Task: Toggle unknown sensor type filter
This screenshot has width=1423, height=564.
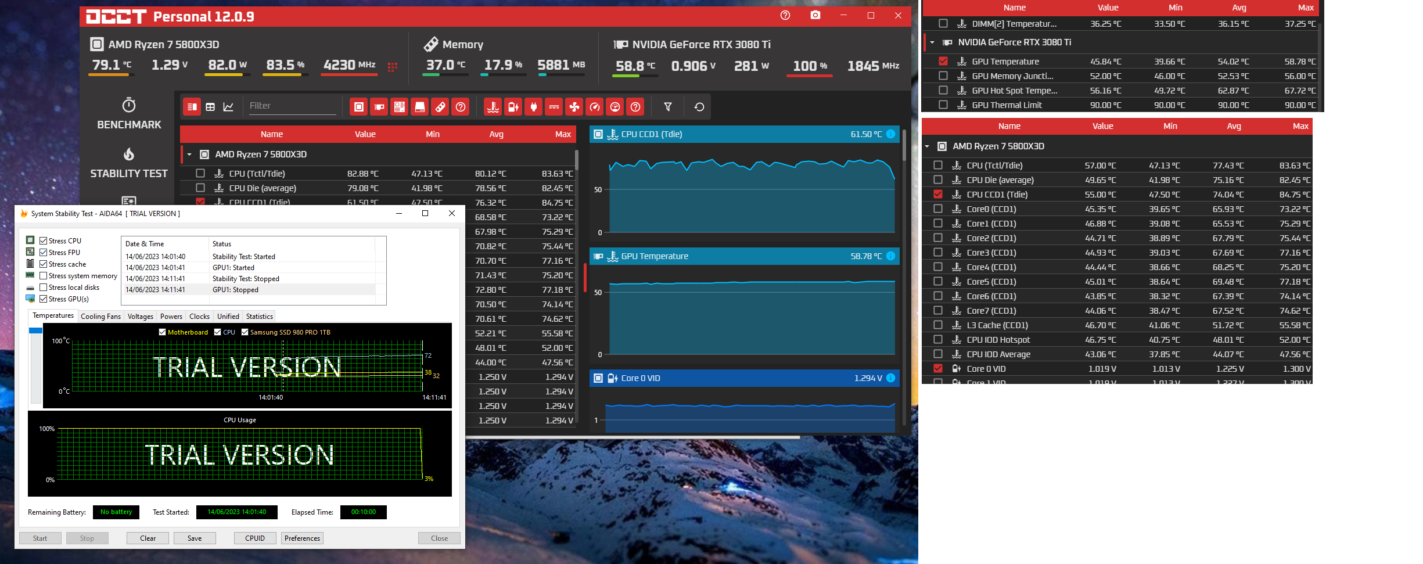Action: [635, 107]
